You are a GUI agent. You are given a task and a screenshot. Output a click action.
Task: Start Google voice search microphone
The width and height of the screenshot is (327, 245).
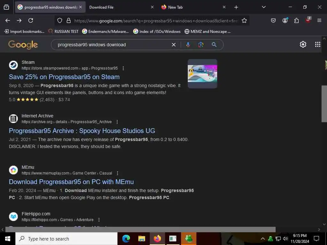tap(188, 45)
